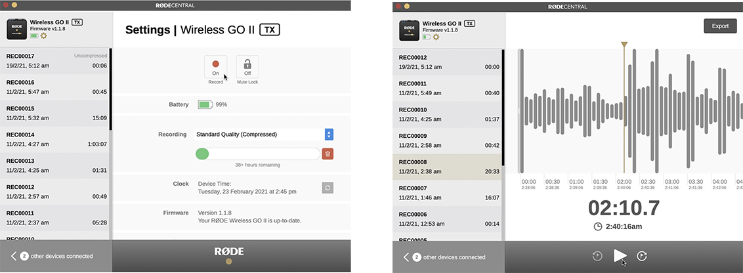The width and height of the screenshot is (743, 273).
Task: Click RØDE logo in left window footer
Action: click(x=228, y=252)
